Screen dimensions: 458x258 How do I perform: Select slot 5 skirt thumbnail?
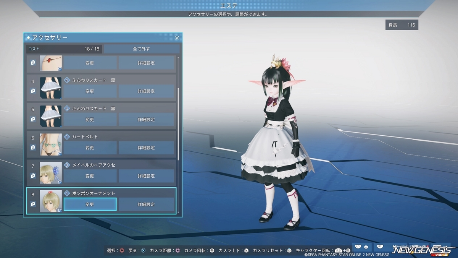(51, 116)
